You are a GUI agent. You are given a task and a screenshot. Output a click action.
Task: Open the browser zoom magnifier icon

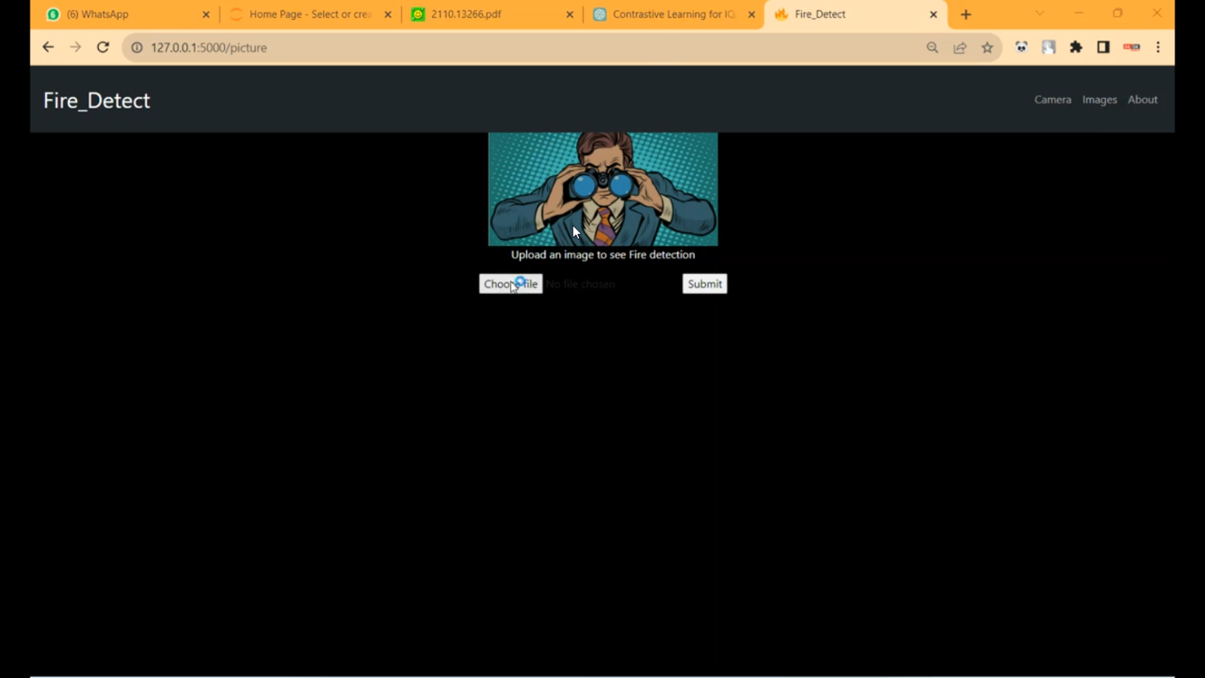pos(933,47)
